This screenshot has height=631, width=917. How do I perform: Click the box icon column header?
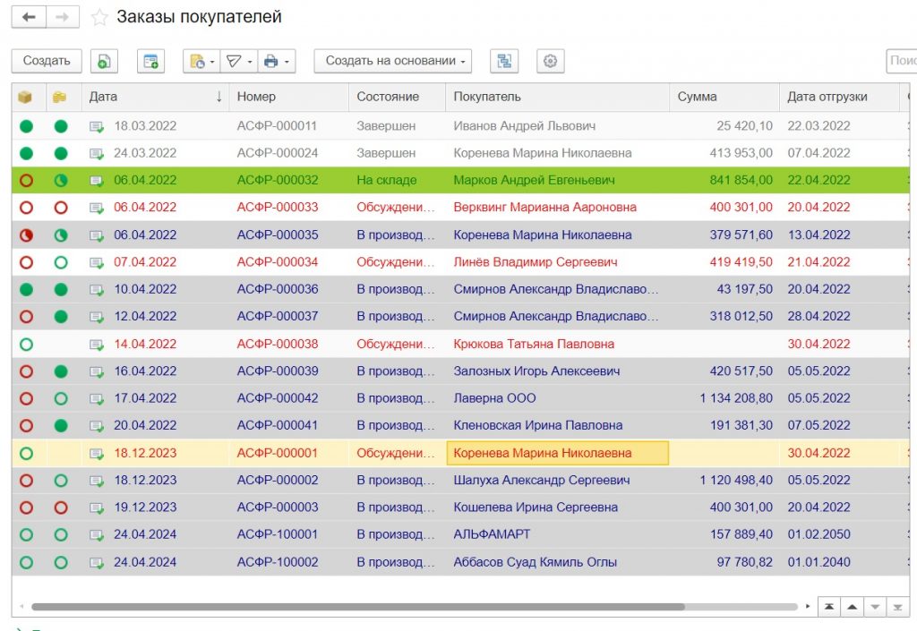pos(26,97)
